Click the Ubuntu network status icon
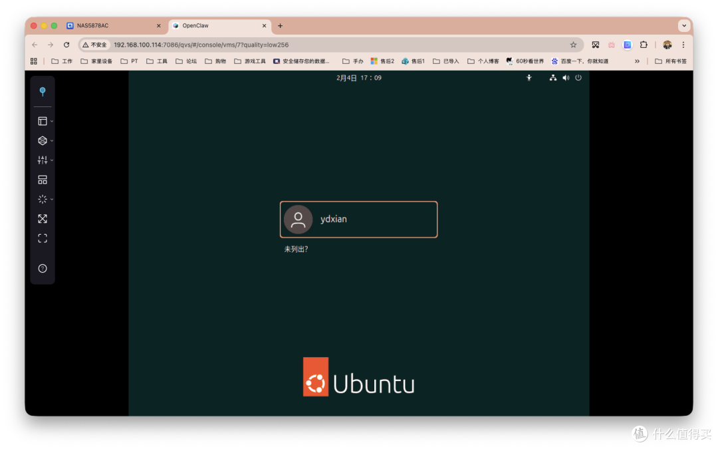Screen dimensions: 718x449 click(552, 78)
